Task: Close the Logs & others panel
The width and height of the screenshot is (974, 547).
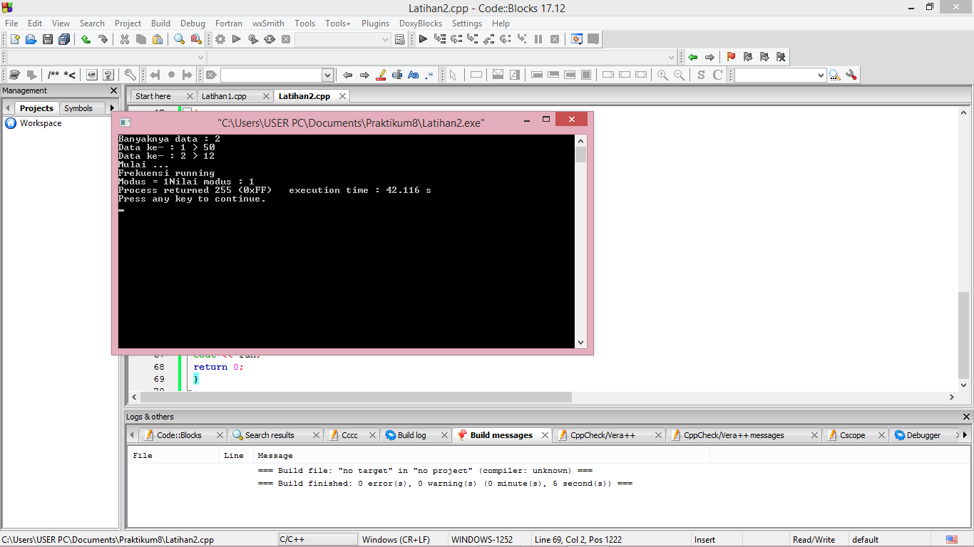Action: [967, 417]
